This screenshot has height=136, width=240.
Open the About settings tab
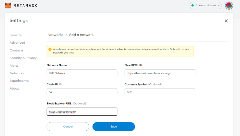coord(14,88)
